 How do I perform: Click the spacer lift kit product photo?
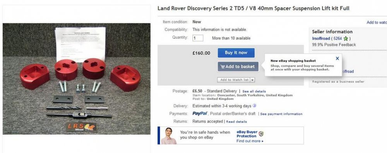coord(77,79)
